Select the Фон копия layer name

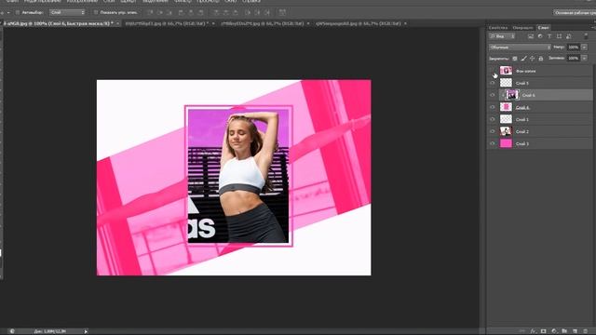[x=525, y=72]
